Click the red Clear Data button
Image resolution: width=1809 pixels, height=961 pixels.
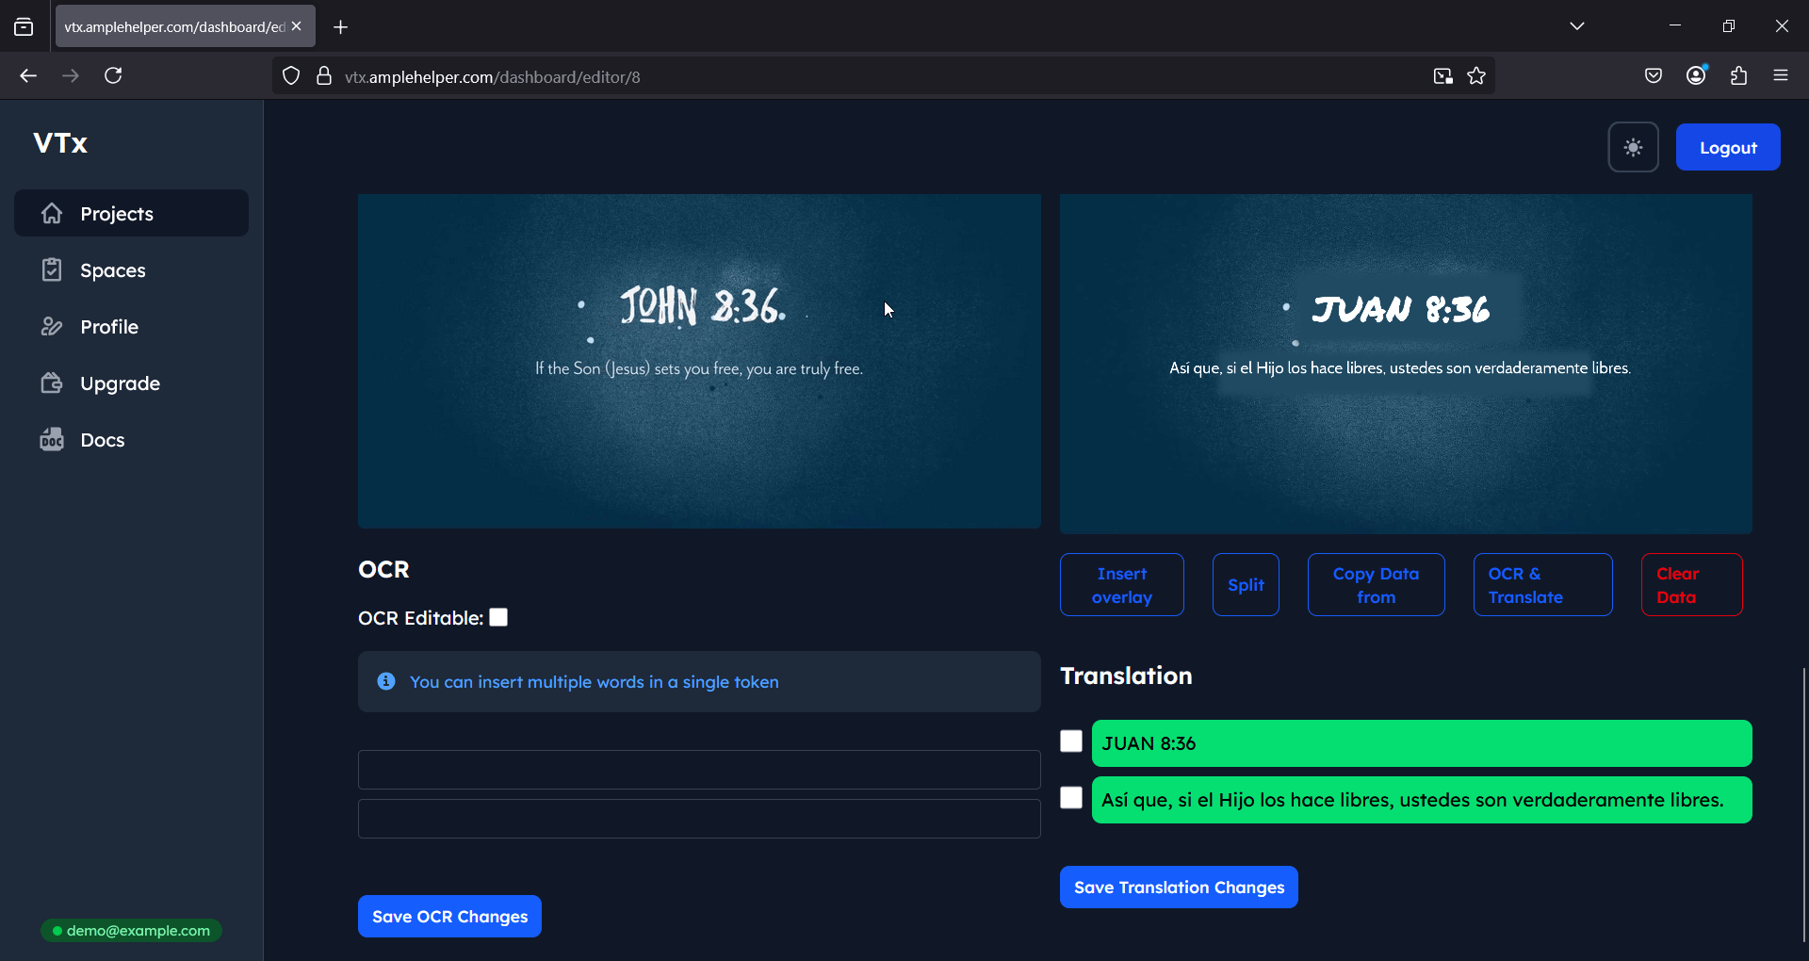1691,585
